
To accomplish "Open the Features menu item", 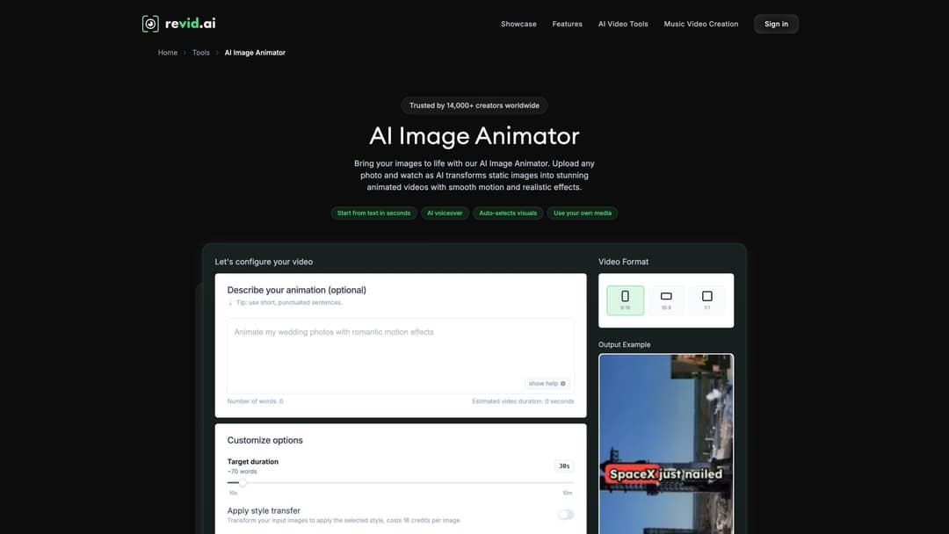I will (x=567, y=25).
